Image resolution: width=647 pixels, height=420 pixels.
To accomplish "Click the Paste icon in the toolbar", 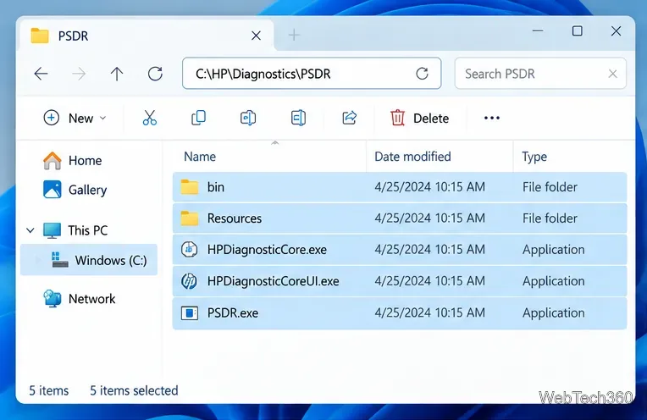I will pos(248,118).
